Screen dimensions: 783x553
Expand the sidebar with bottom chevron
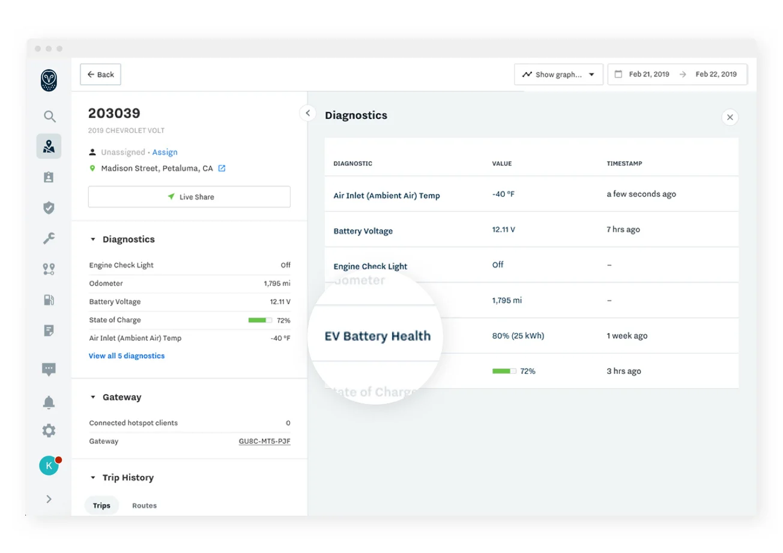tap(49, 499)
